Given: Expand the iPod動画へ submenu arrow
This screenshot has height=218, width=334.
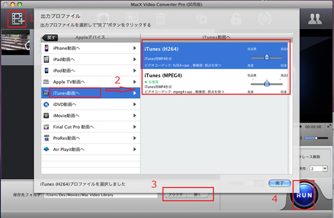Looking at the screenshot, I should click(x=135, y=70).
